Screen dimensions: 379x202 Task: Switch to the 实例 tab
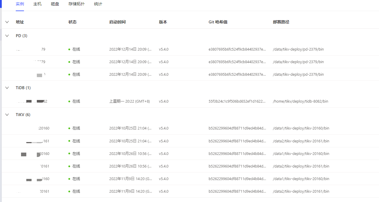(x=20, y=4)
